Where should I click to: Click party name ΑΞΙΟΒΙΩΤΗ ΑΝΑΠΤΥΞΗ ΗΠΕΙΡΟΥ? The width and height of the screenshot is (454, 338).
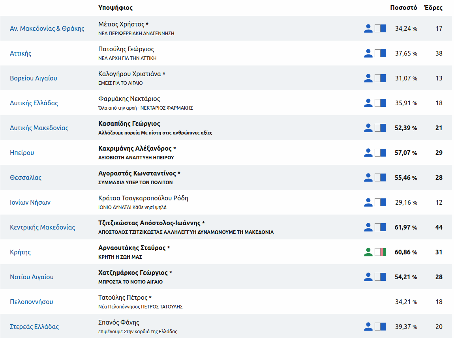click(136, 158)
